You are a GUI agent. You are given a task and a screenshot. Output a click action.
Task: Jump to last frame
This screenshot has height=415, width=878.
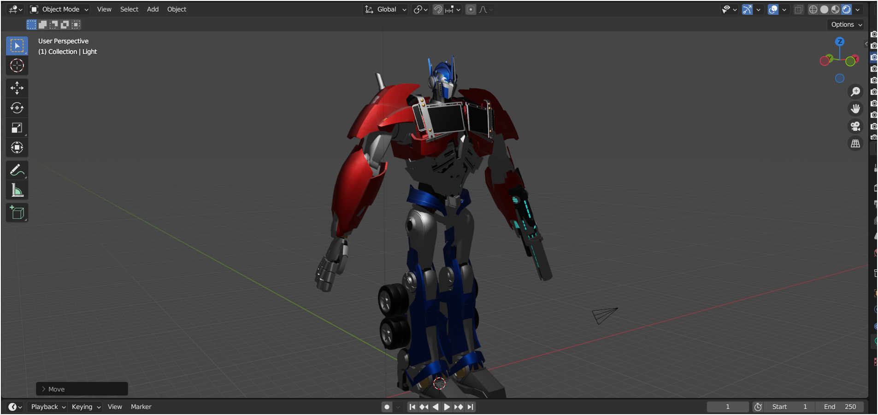click(x=470, y=407)
